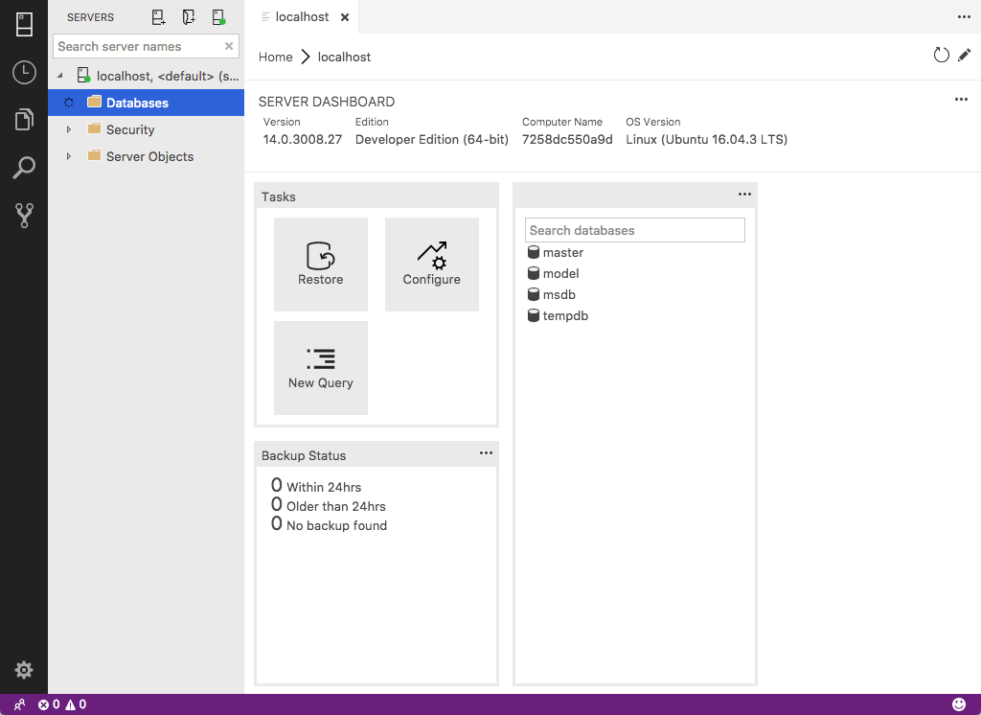Open the Notebooks view
Screen dimensions: 981x715
pos(23,119)
